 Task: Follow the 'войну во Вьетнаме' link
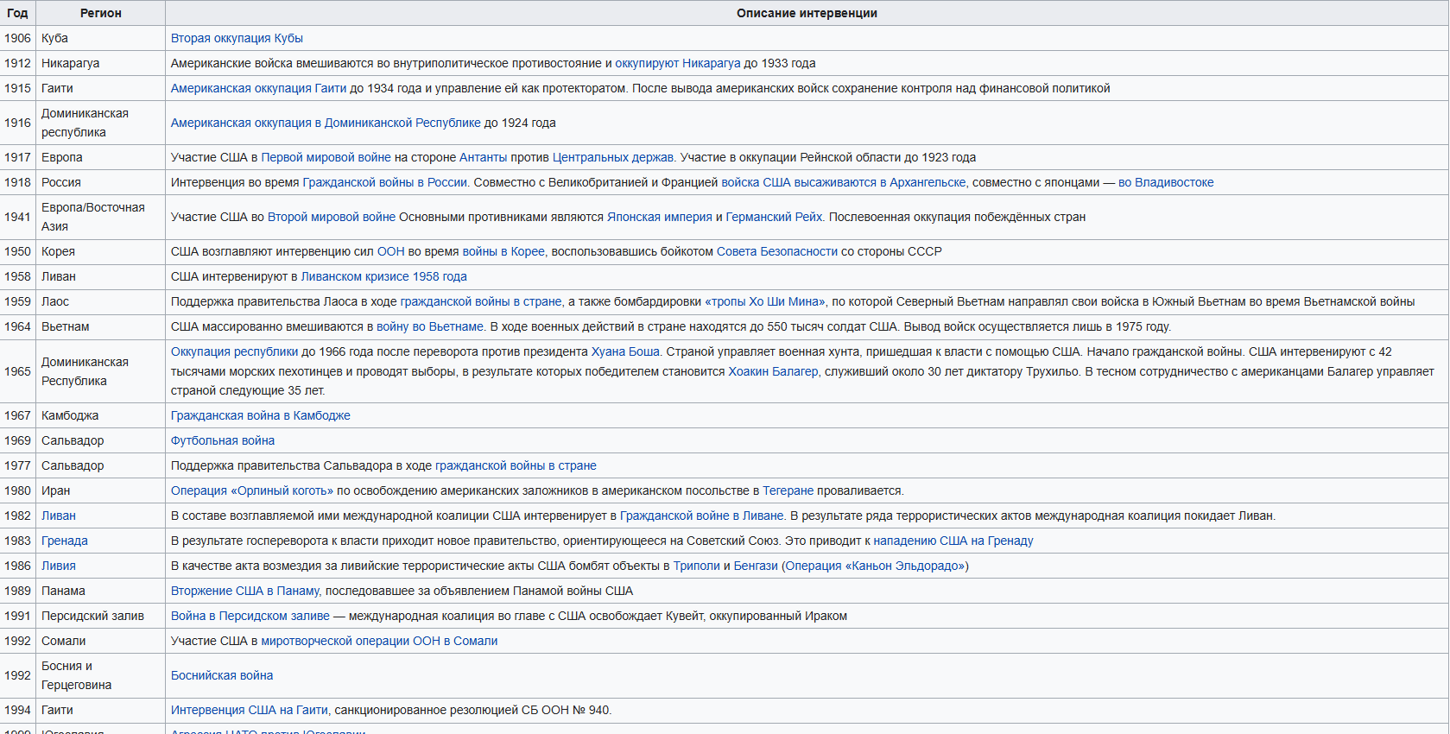430,326
